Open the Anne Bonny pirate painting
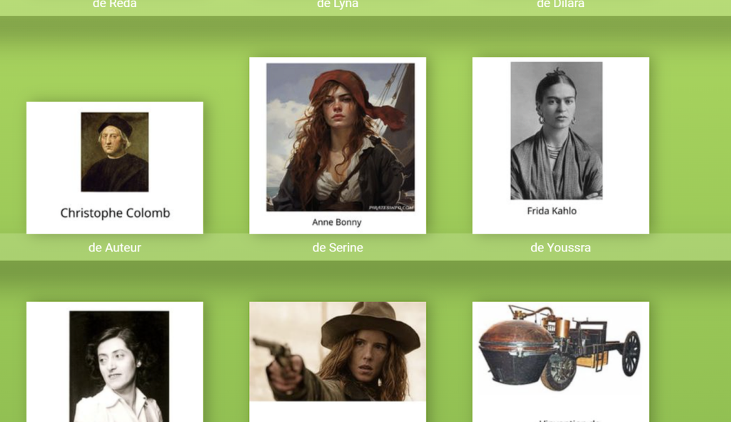 341,137
